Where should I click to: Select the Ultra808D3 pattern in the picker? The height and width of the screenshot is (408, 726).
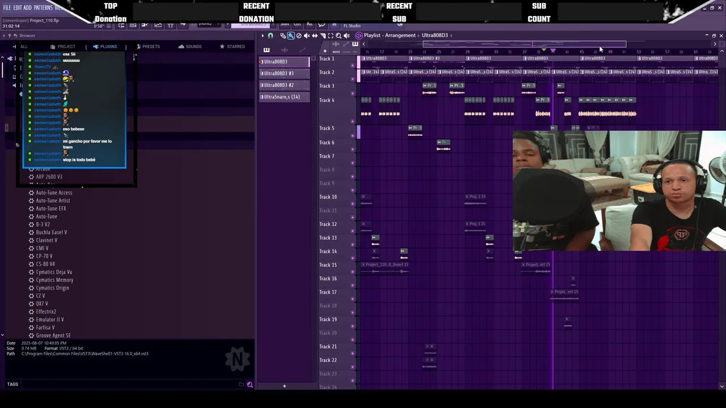284,62
